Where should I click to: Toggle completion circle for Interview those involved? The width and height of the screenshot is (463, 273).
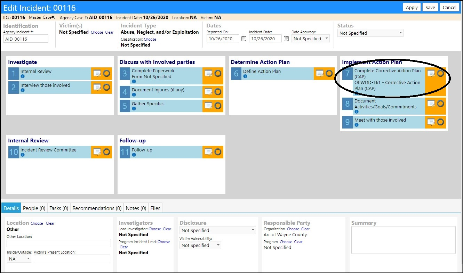pyautogui.click(x=107, y=87)
